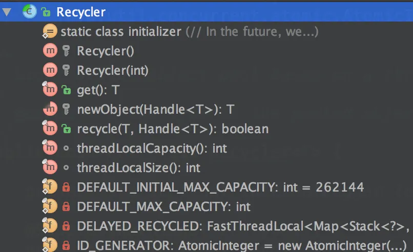Viewport: 413px width, 252px height.
Task: Select the DEFAULT_MAX_CAPACITY field
Action: click(163, 207)
